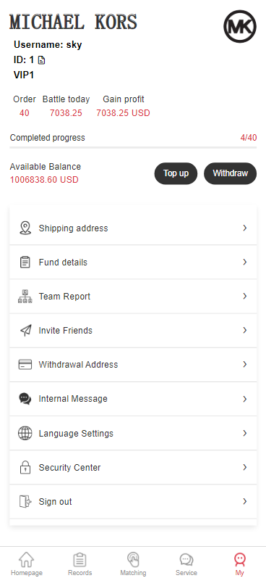266x578 pixels.
Task: Click the Withdrawal Address card icon
Action: tap(25, 365)
